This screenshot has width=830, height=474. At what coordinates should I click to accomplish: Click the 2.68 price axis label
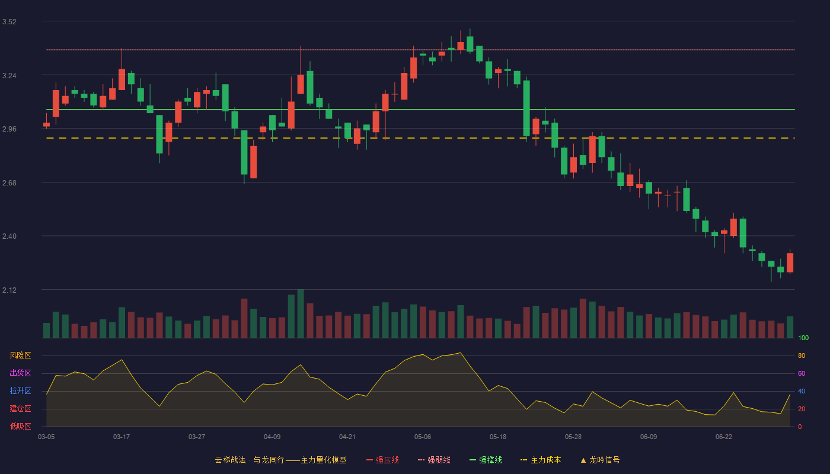(9, 183)
